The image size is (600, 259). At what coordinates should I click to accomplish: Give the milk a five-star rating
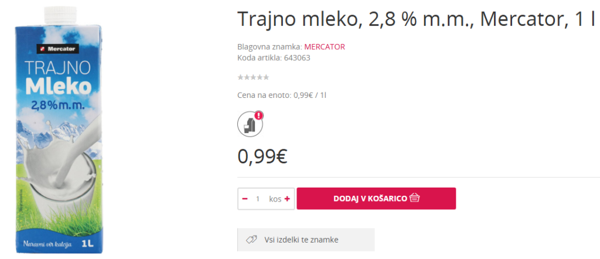266,77
